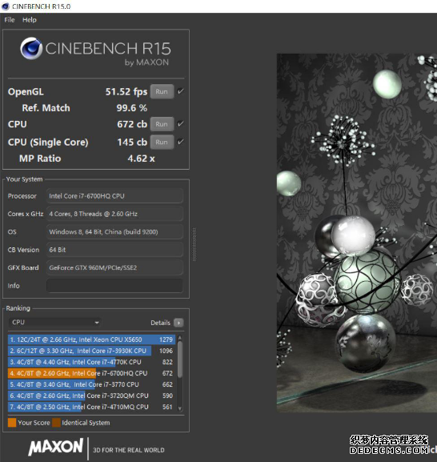437x462 pixels.
Task: Click the ranking list scrollbar thumb
Action: pyautogui.click(x=180, y=360)
